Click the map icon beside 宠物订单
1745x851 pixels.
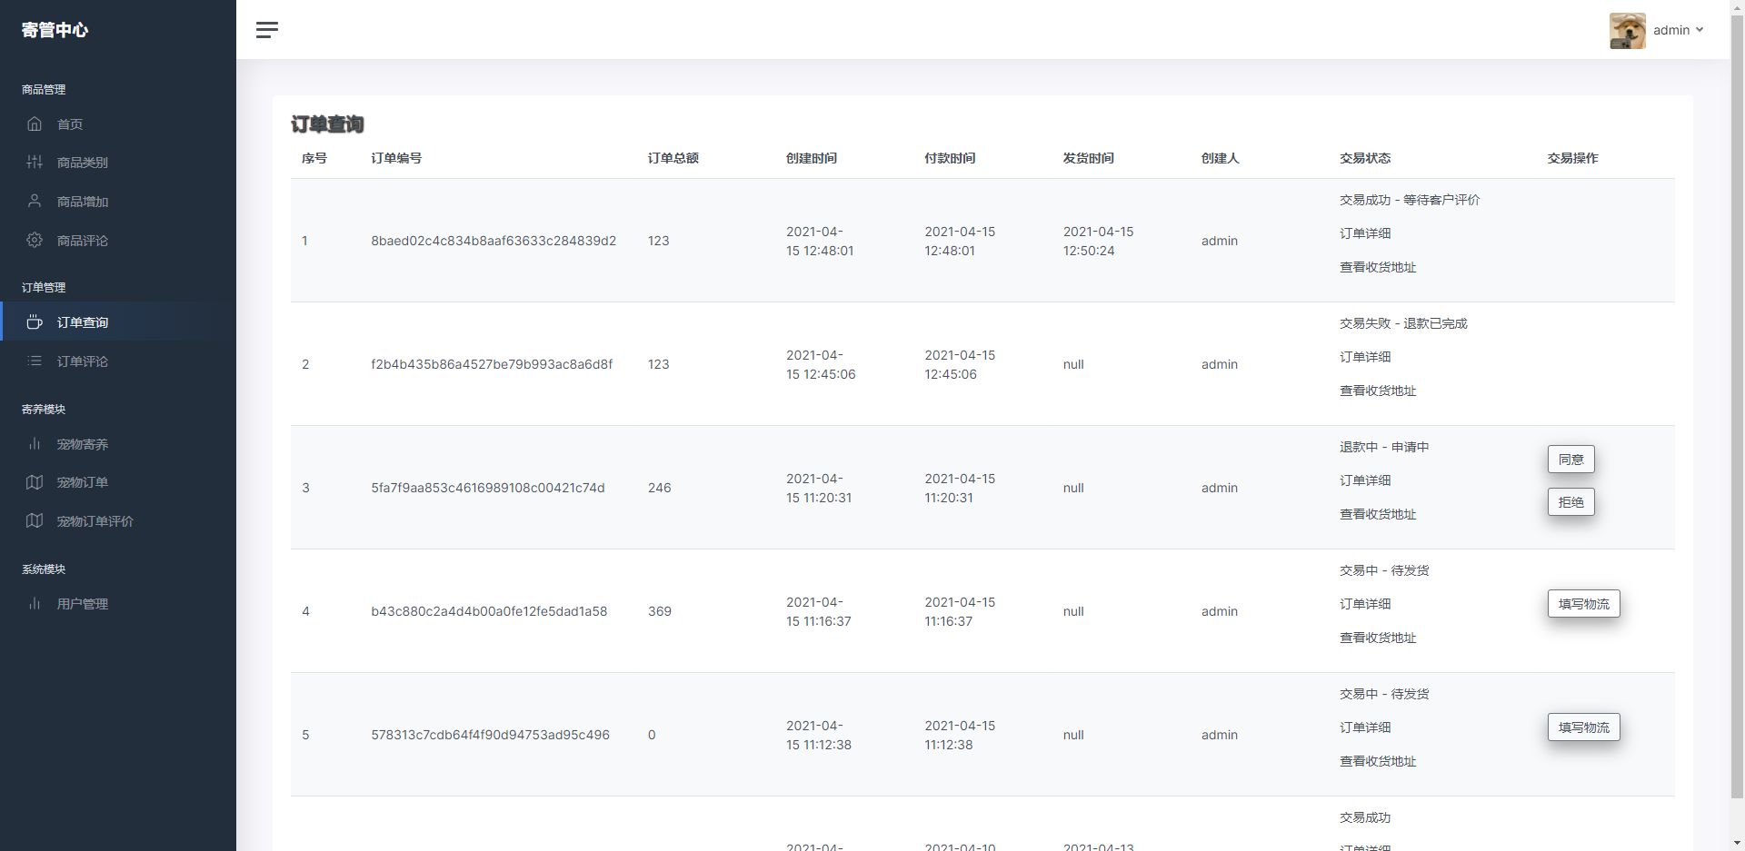coord(35,482)
